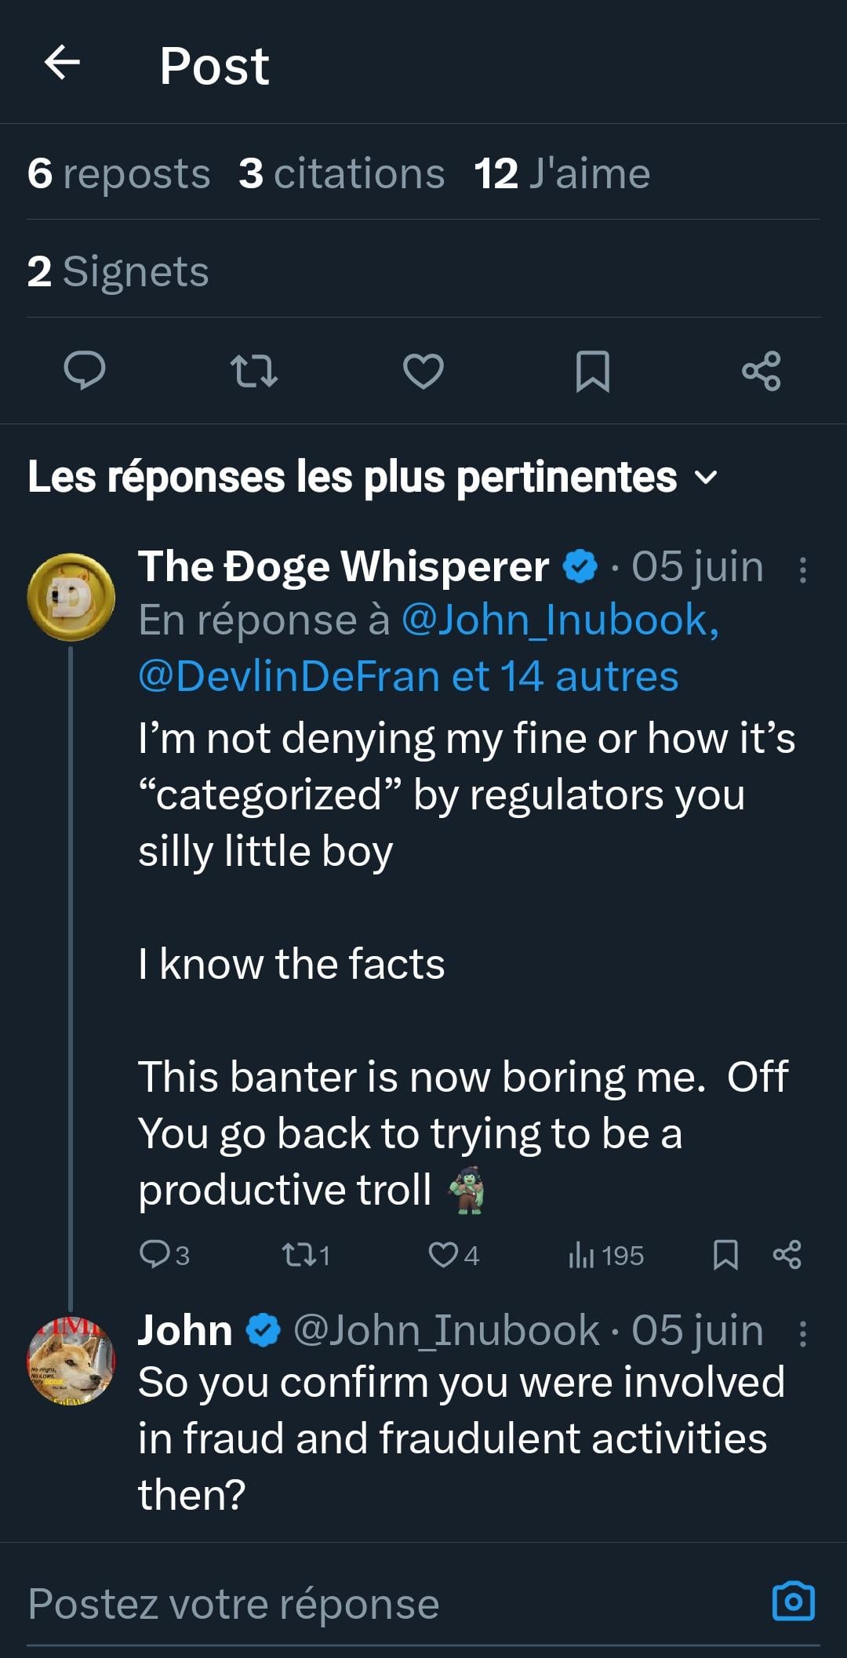Share the main post
Viewport: 847px width, 1658px height.
762,371
